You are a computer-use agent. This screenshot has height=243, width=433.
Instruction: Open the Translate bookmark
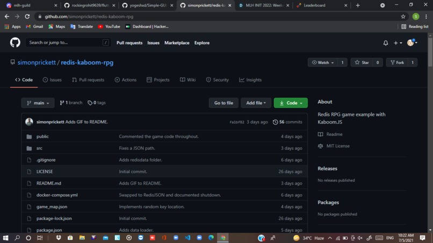82,26
